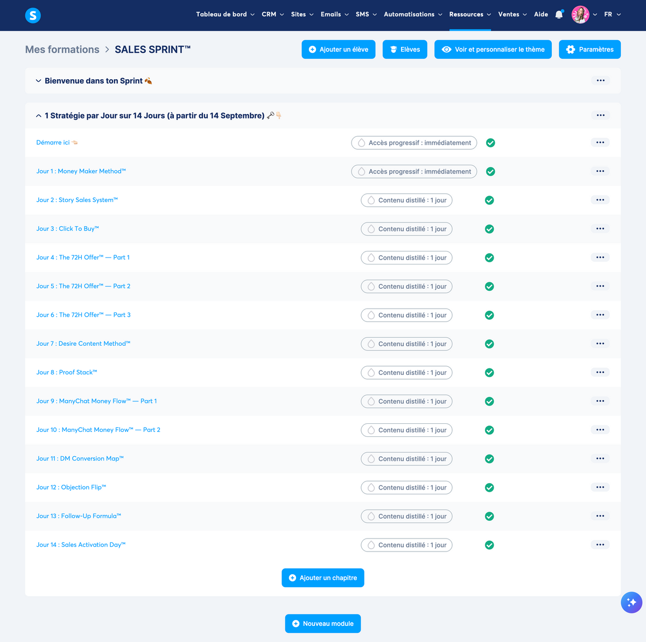Click the Systeme.io logo icon

tap(33, 16)
